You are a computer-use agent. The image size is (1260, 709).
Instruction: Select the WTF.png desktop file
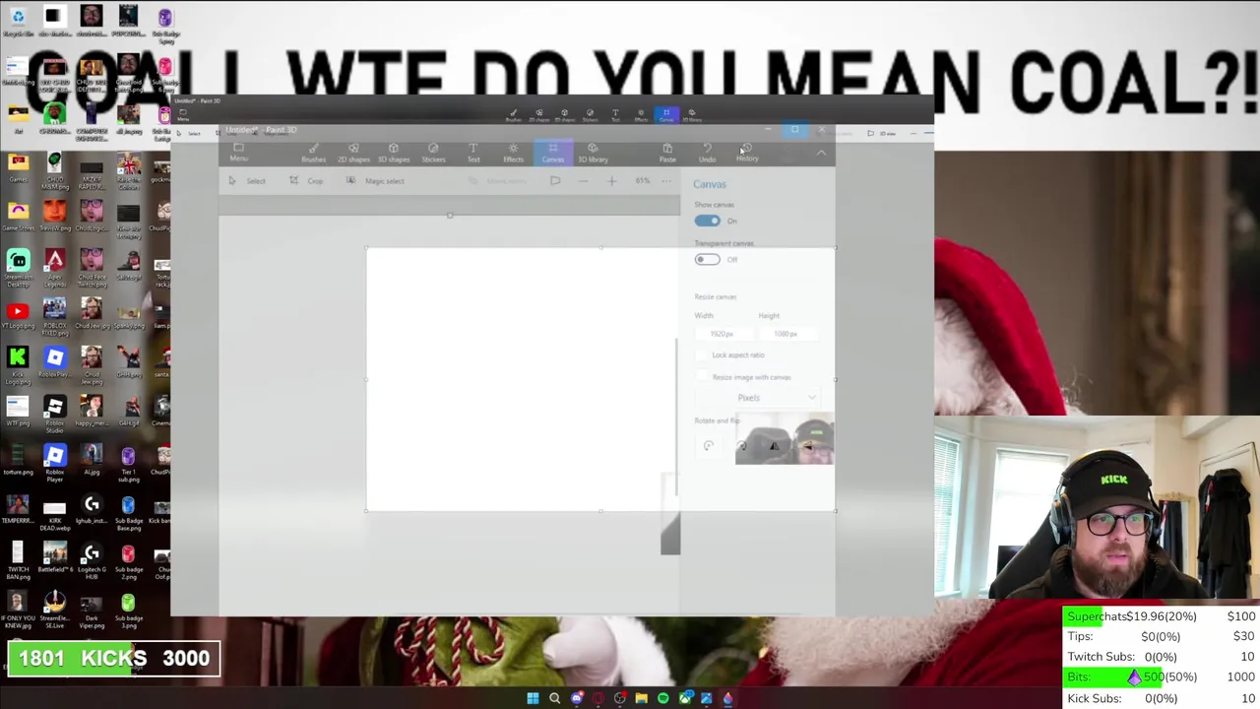tap(18, 412)
